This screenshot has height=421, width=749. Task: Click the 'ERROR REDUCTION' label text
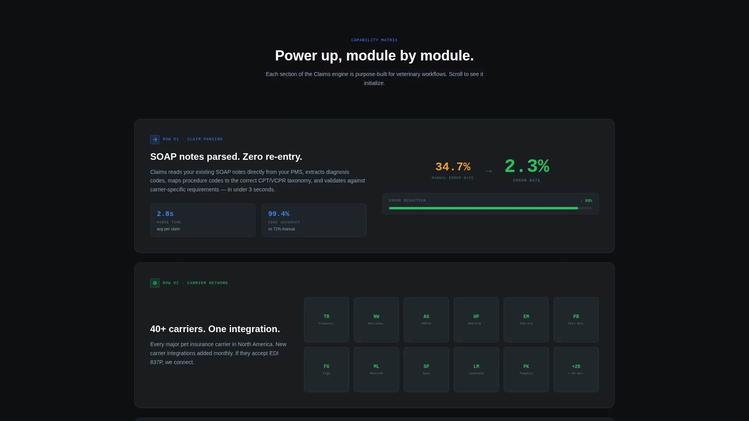(407, 201)
